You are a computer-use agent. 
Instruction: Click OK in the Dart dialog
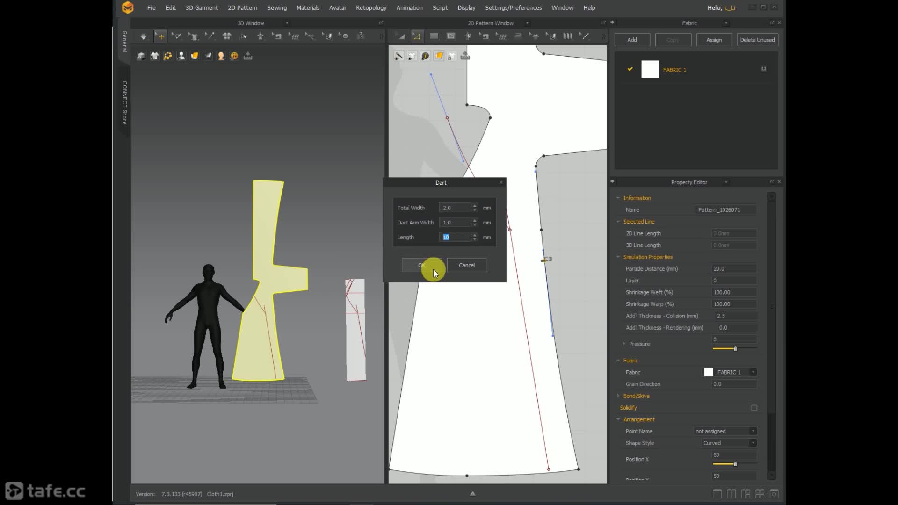coord(421,265)
